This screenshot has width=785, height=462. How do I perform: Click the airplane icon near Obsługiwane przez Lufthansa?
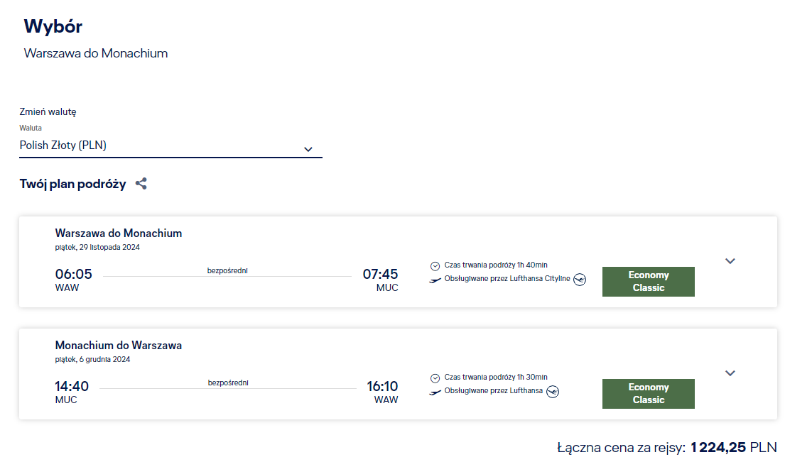pos(435,392)
